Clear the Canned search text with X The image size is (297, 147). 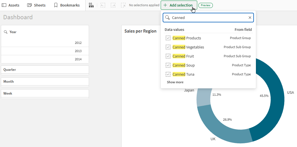tap(250, 18)
